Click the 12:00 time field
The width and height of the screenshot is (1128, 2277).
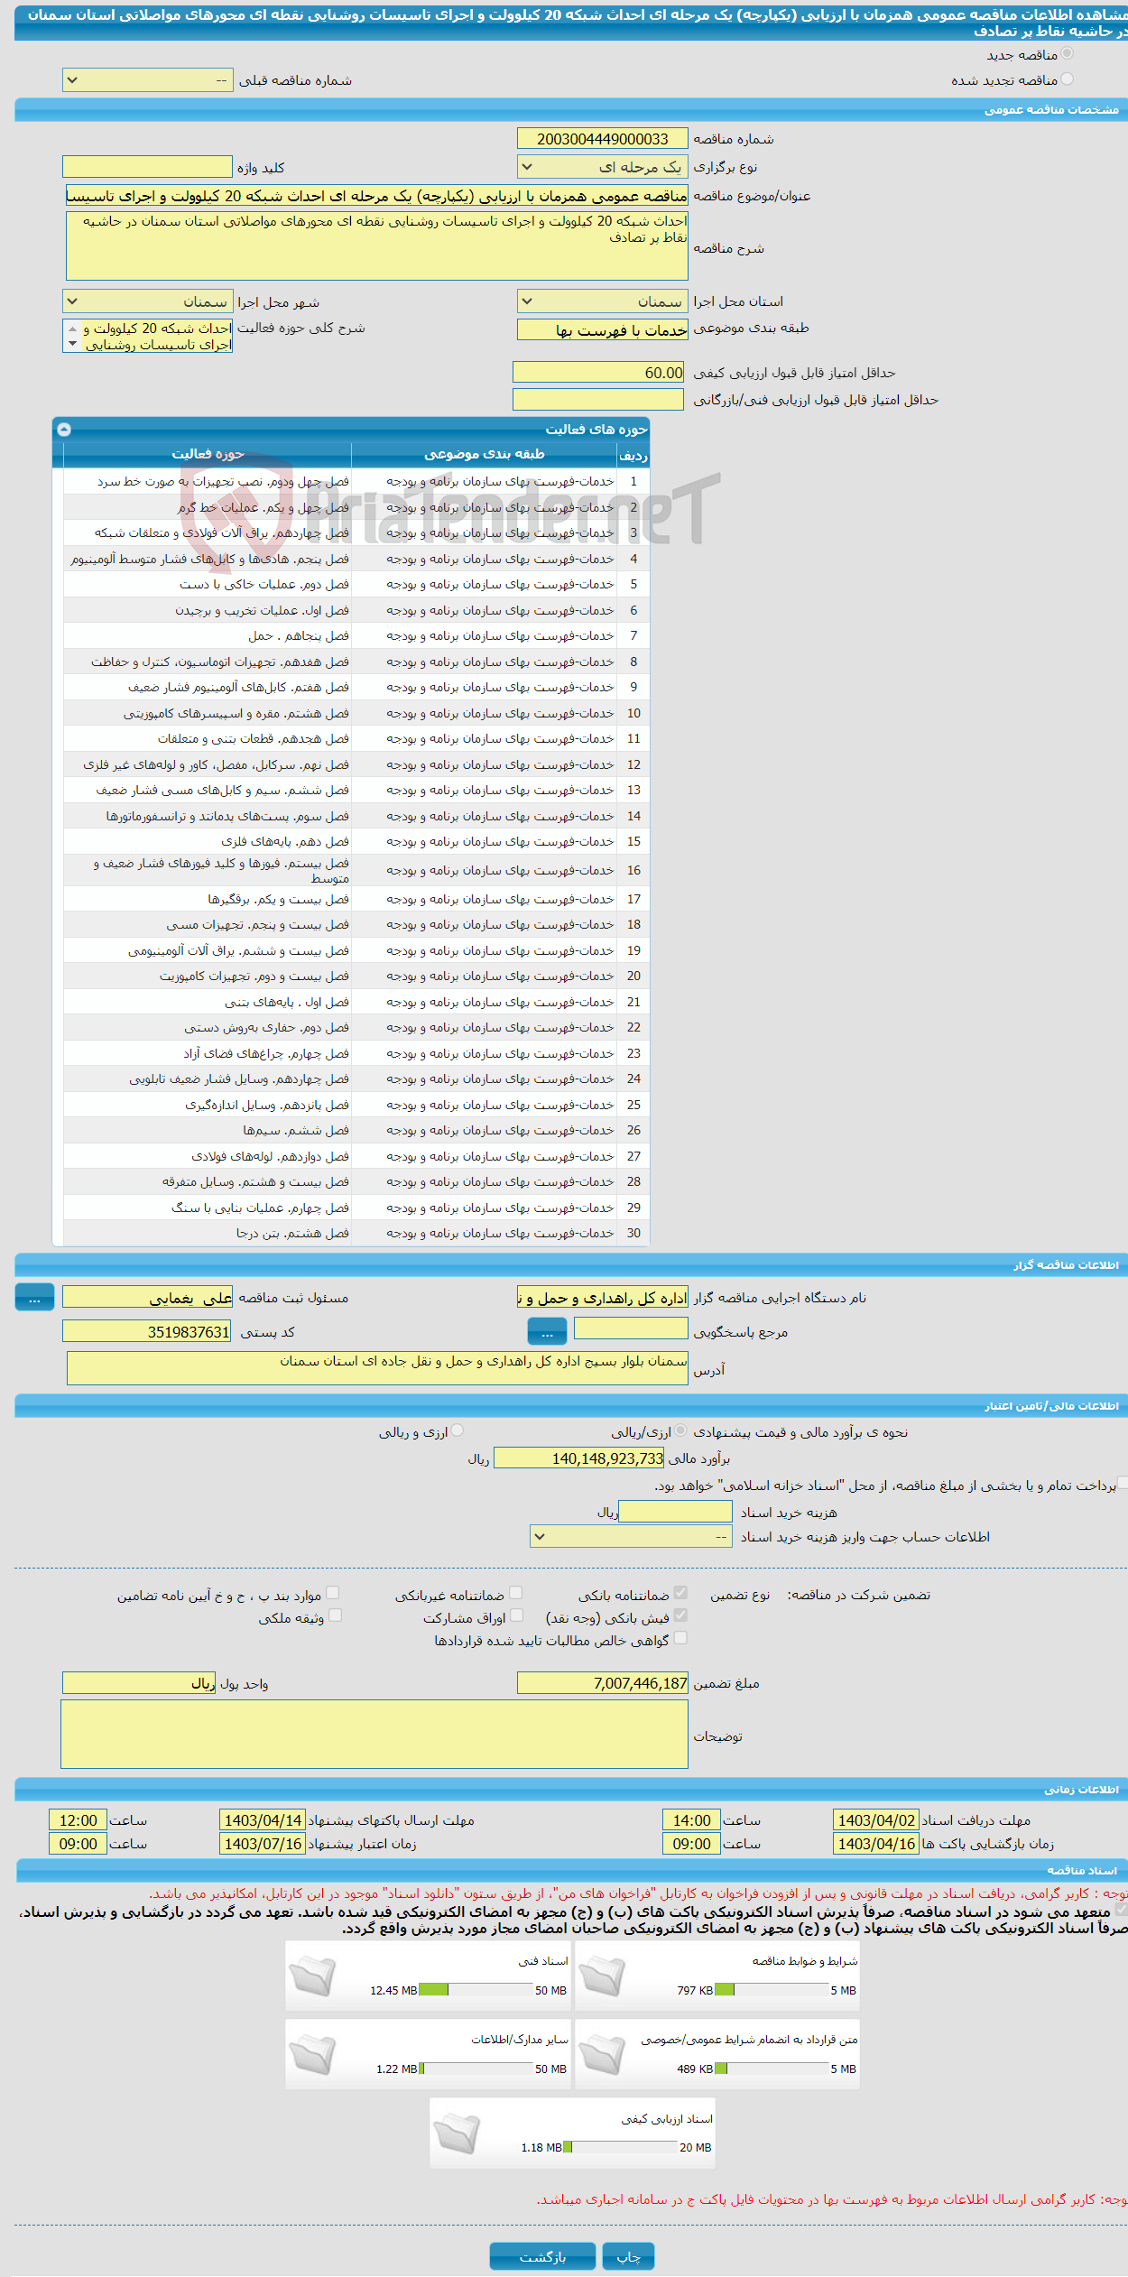[78, 1820]
